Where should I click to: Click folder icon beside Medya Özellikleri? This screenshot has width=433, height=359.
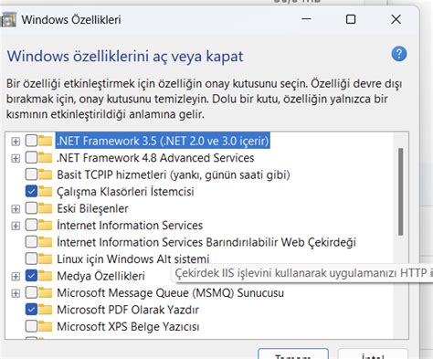pyautogui.click(x=46, y=276)
